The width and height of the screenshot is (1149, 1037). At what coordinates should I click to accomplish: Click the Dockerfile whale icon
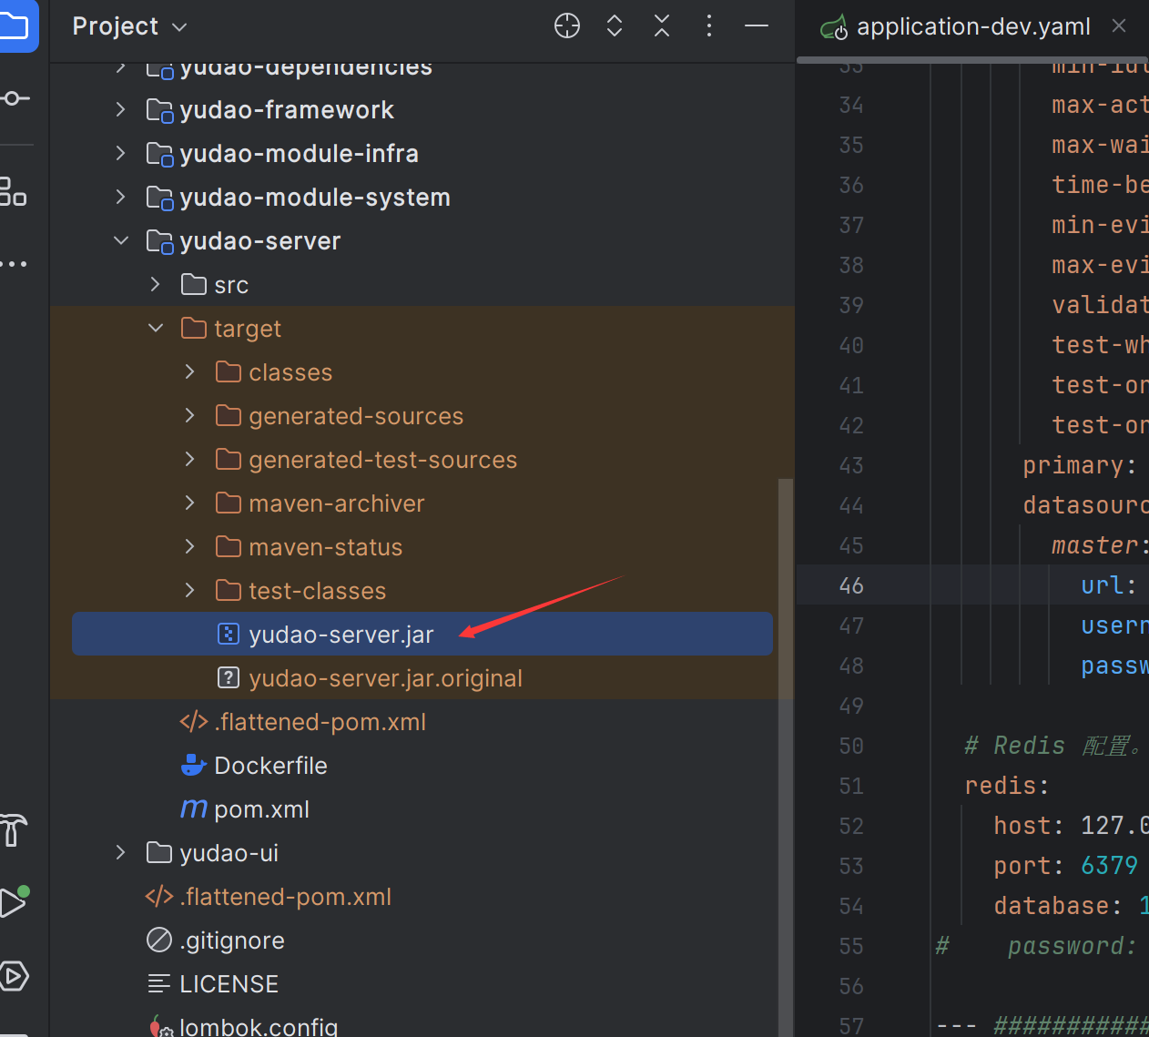(x=194, y=766)
